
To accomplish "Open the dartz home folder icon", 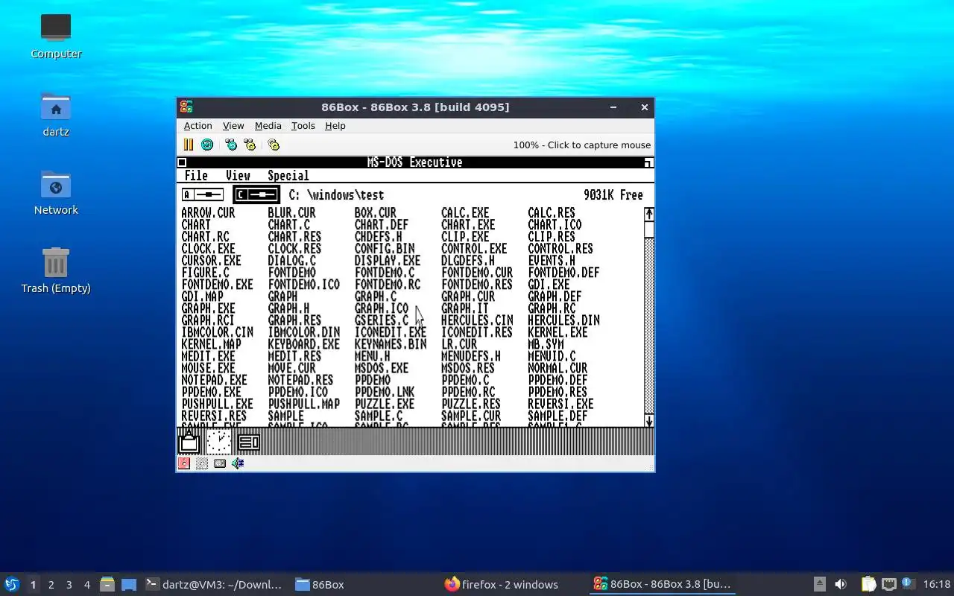I will [x=56, y=114].
